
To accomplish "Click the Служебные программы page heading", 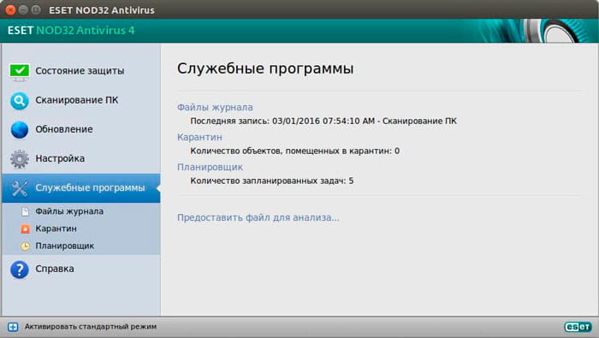I will point(265,68).
